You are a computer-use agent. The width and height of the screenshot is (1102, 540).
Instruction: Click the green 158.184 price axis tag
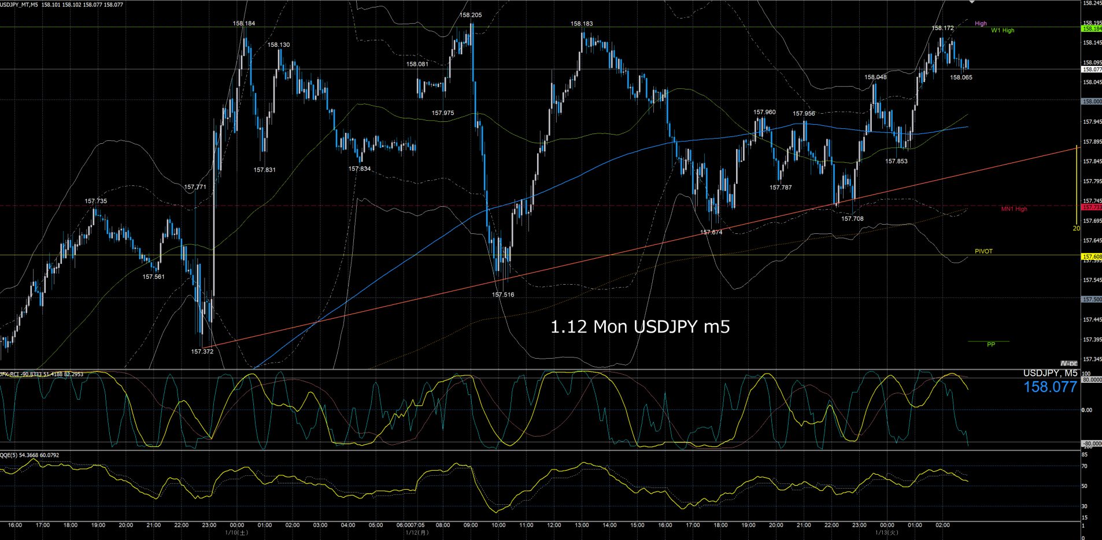tap(1092, 29)
